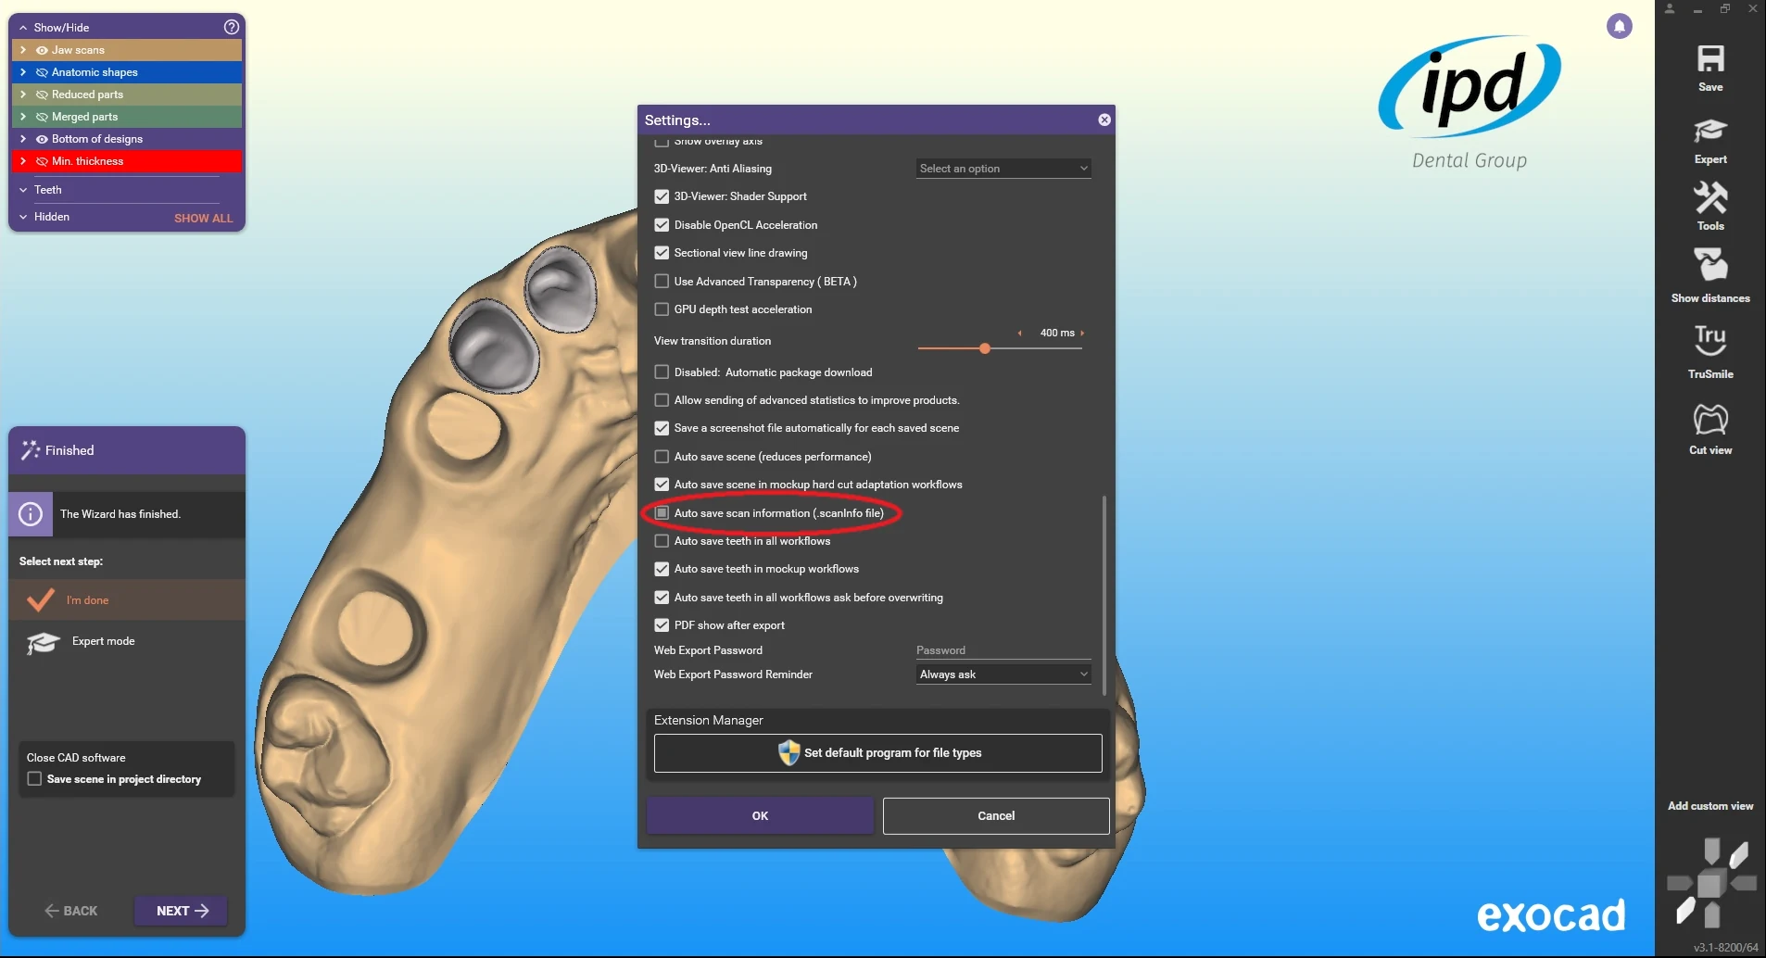Select I'm done next step
This screenshot has width=1766, height=958.
(127, 600)
